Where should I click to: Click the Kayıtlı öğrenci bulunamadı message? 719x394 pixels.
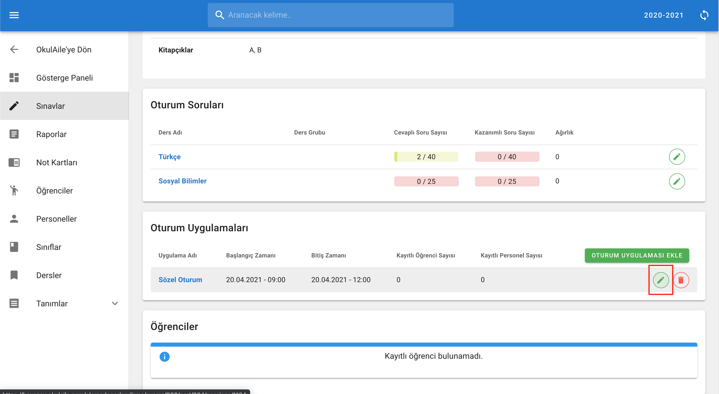(x=433, y=356)
